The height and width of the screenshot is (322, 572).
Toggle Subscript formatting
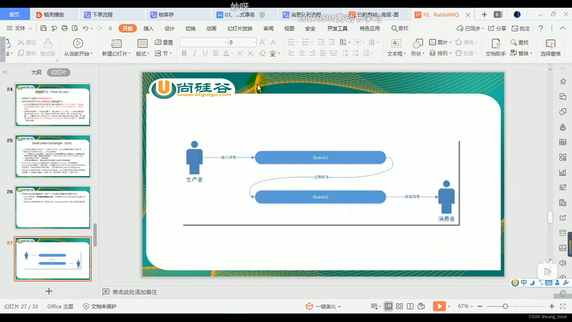251,53
